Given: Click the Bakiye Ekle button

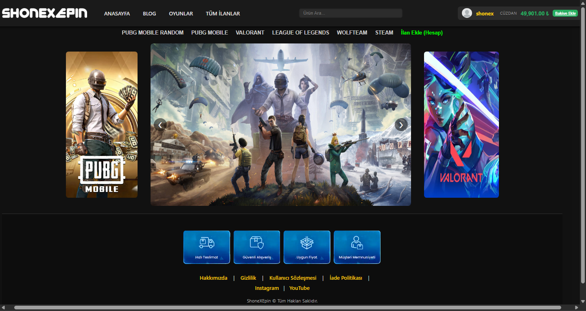Looking at the screenshot, I should pos(566,13).
